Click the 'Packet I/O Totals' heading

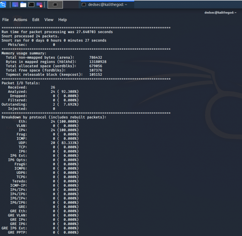pyautogui.click(x=21, y=83)
